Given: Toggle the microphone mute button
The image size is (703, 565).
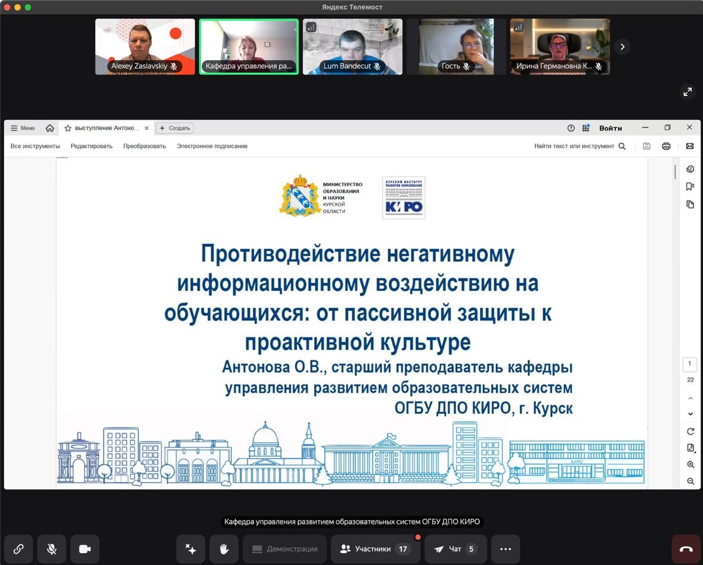Looking at the screenshot, I should click(52, 549).
